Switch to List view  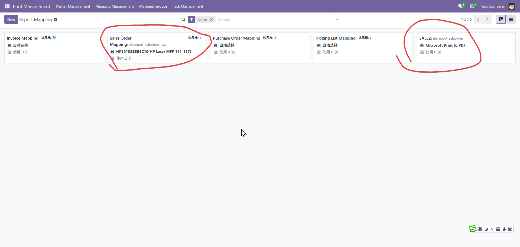tap(511, 19)
